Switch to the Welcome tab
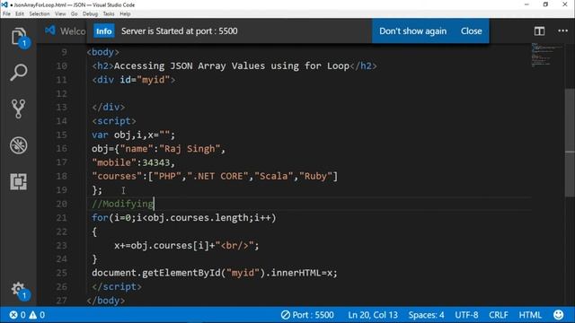The height and width of the screenshot is (323, 575). click(x=65, y=31)
